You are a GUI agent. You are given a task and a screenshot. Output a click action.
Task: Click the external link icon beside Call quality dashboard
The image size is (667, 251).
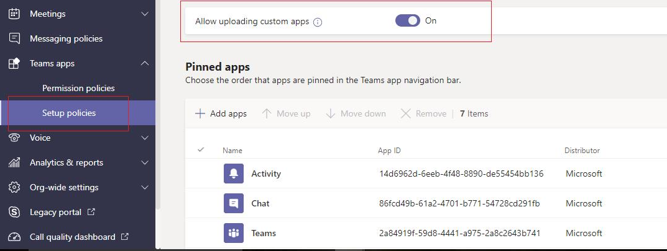point(125,237)
